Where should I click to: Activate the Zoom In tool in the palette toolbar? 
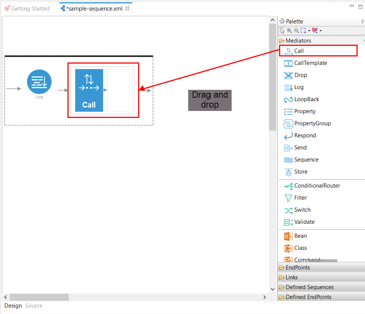[x=289, y=31]
